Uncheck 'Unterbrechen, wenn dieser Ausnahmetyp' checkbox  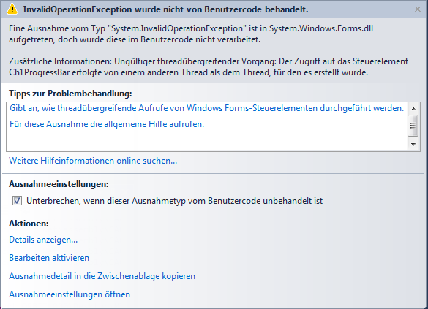tap(18, 201)
